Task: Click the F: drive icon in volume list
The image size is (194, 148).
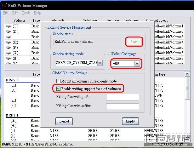Action: (8, 48)
